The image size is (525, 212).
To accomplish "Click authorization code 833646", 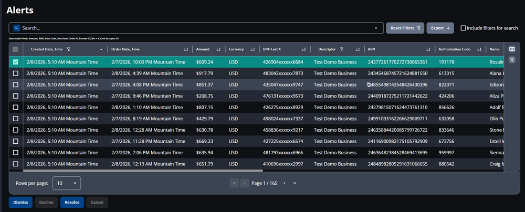I will point(446,130).
